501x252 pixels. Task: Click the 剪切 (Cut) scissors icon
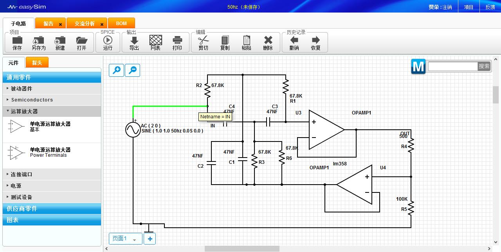click(x=204, y=40)
